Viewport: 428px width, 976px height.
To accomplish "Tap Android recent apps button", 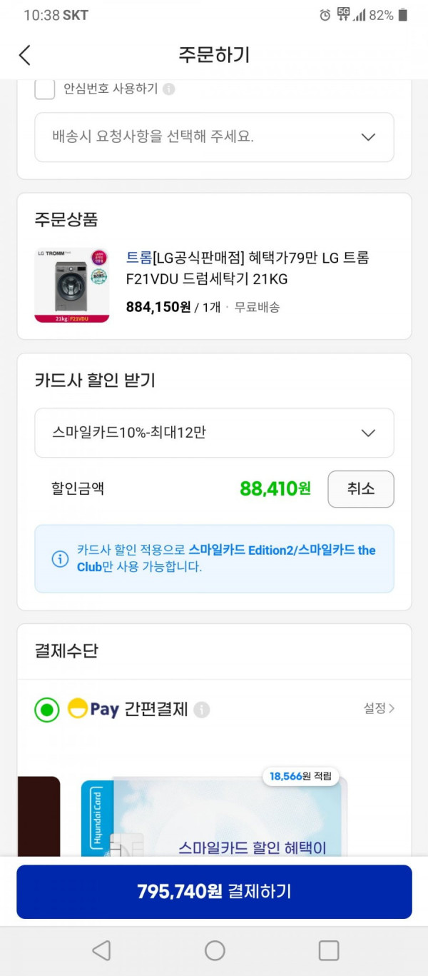I will 329,950.
